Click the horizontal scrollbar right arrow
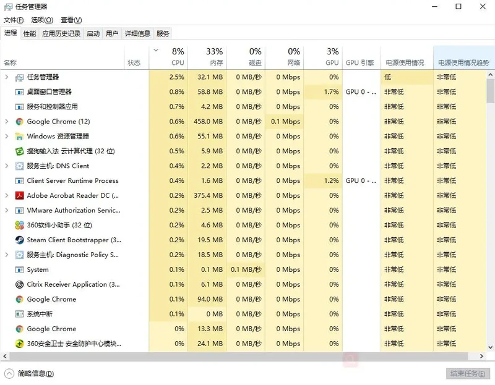 [481, 356]
